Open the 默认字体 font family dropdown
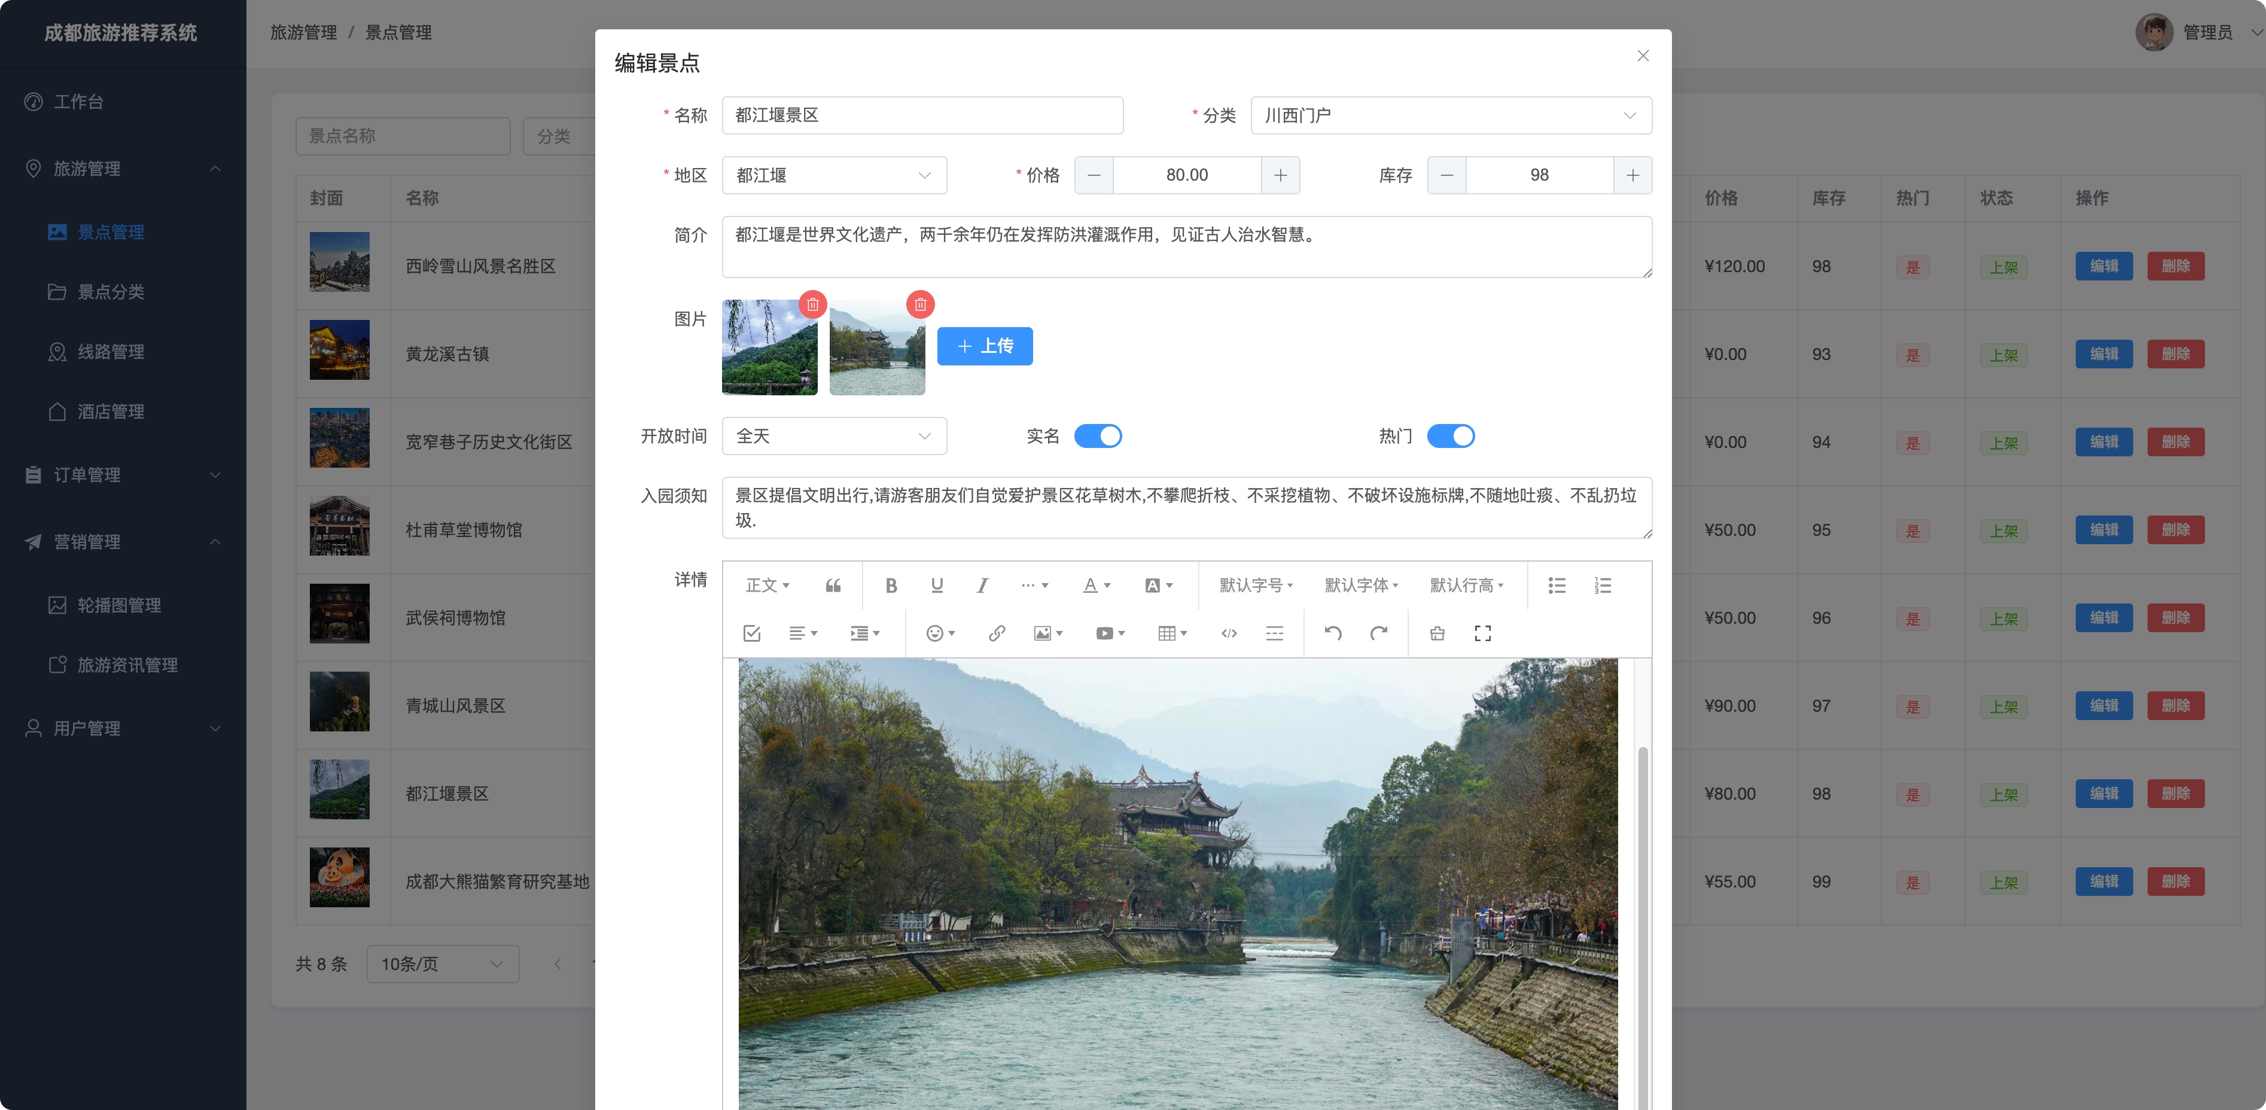The height and width of the screenshot is (1110, 2266). click(x=1361, y=586)
